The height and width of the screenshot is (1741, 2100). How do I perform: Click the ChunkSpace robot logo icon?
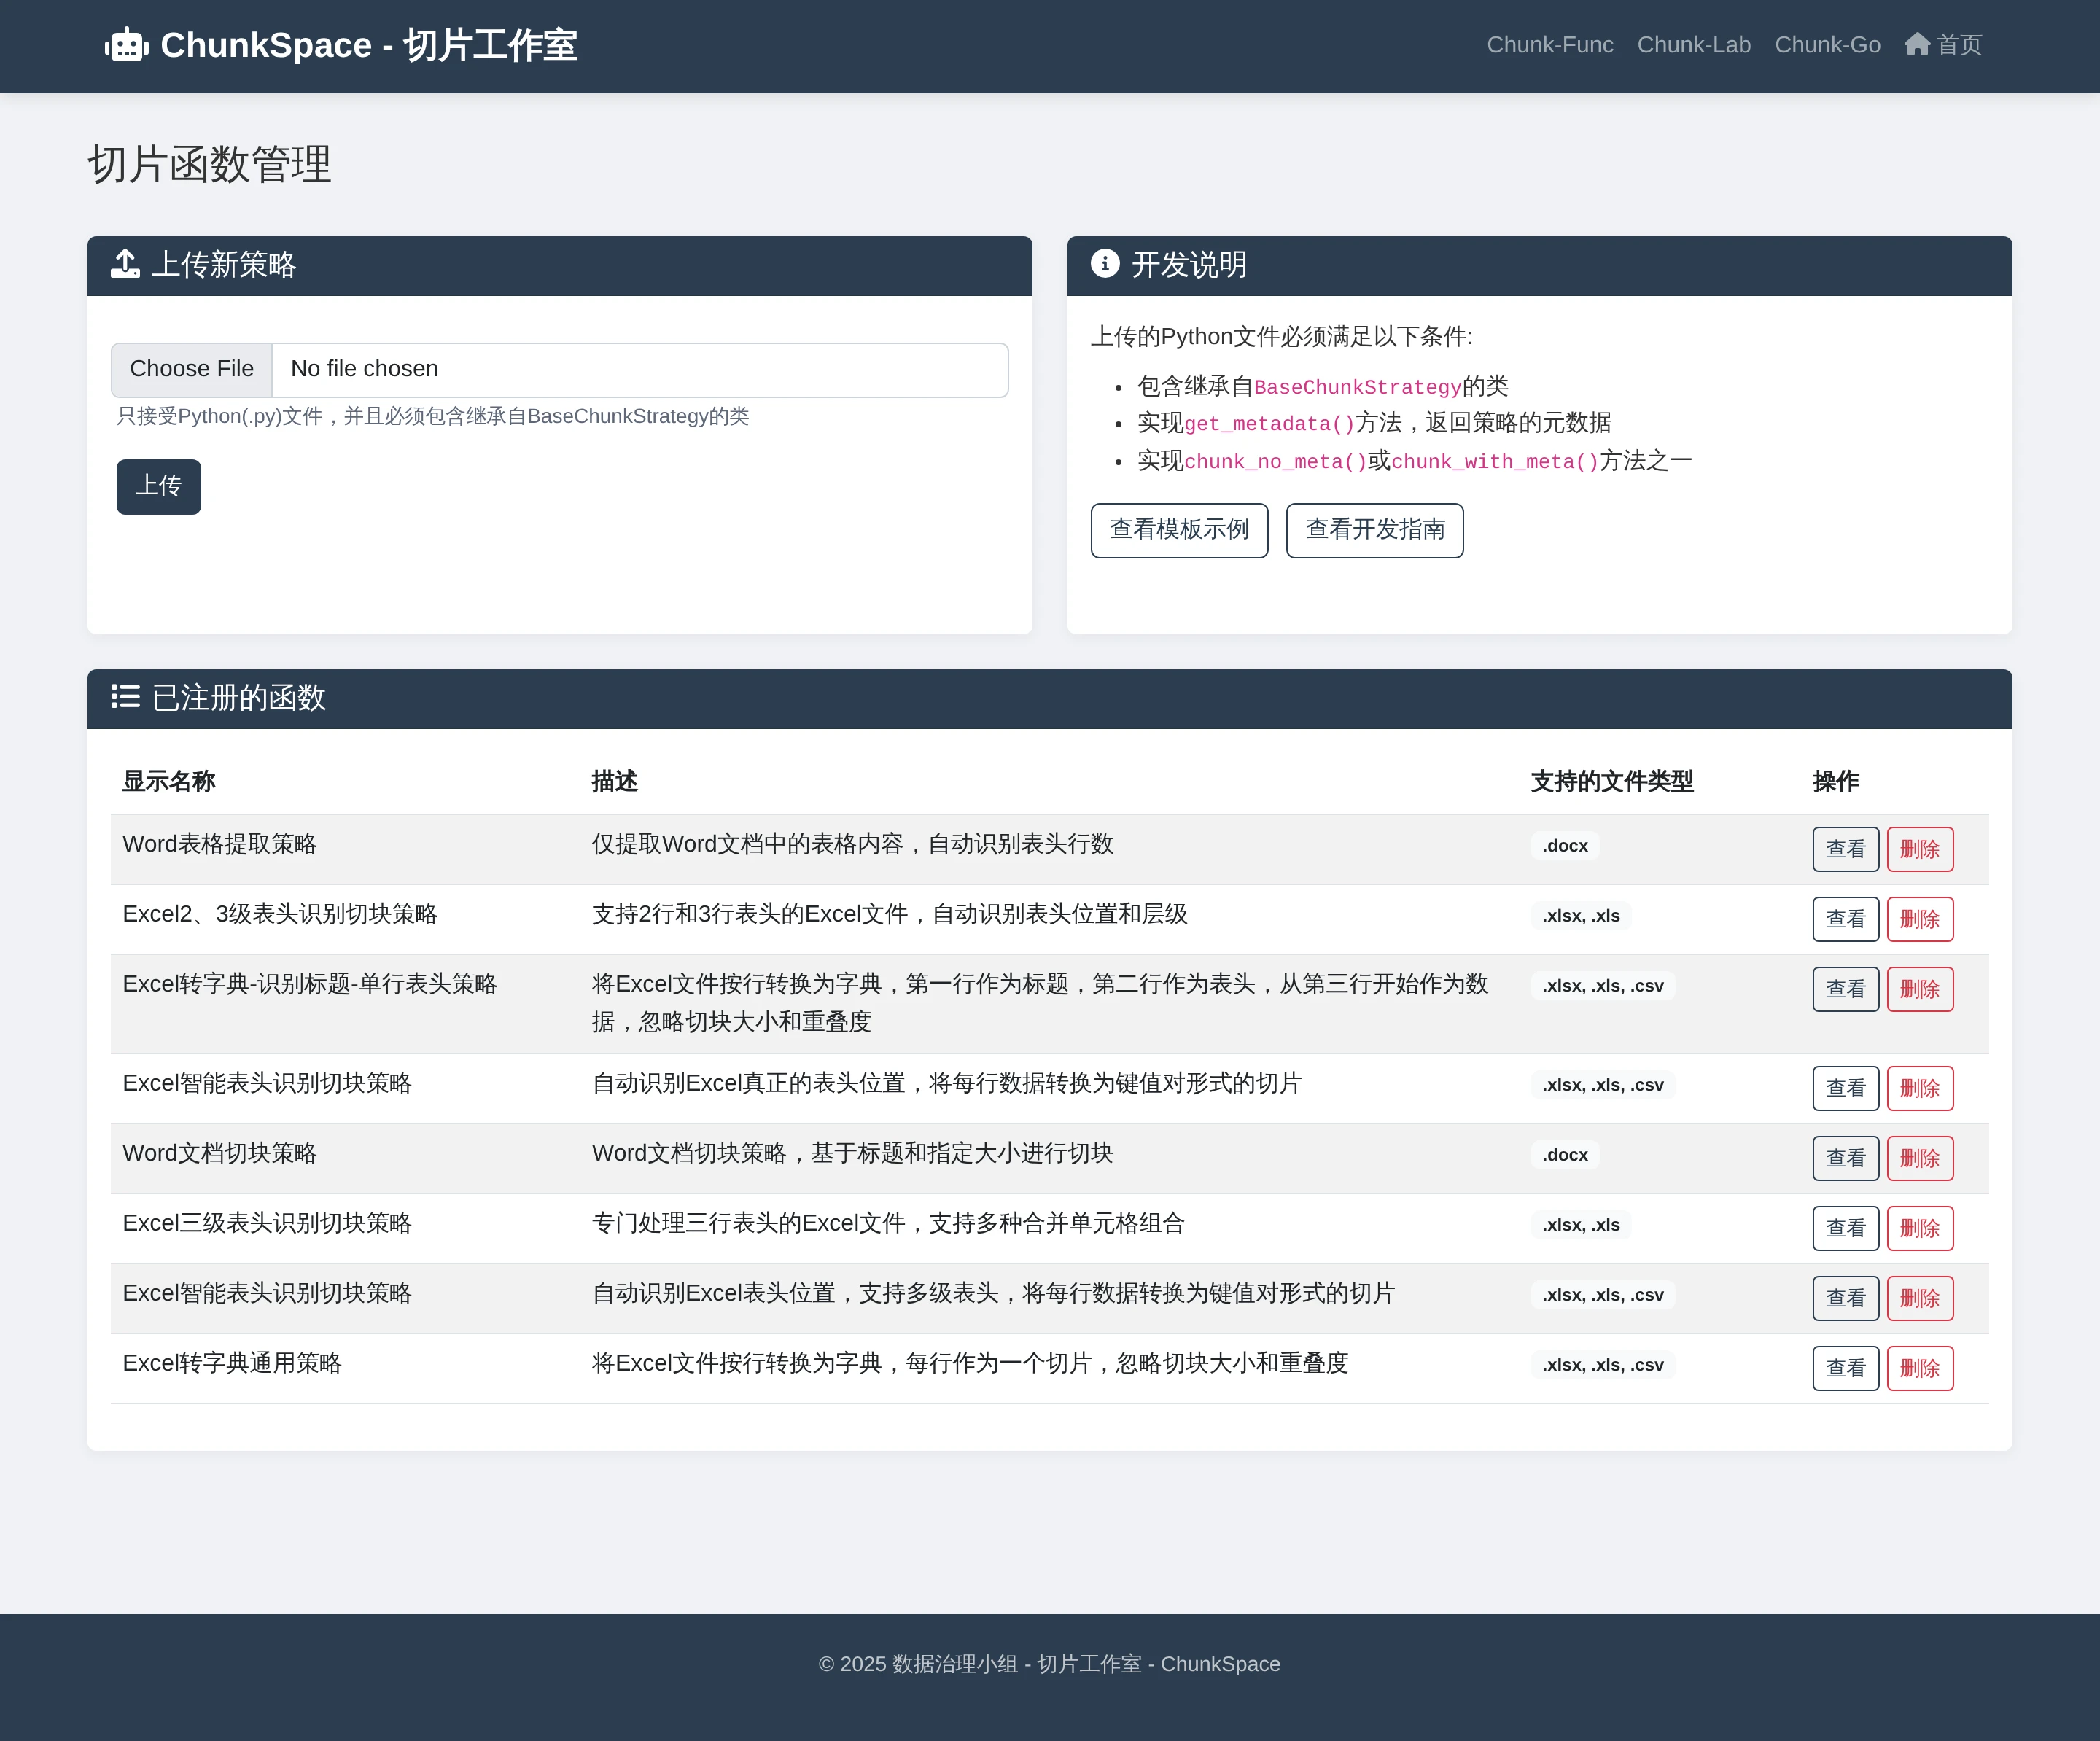[x=127, y=45]
